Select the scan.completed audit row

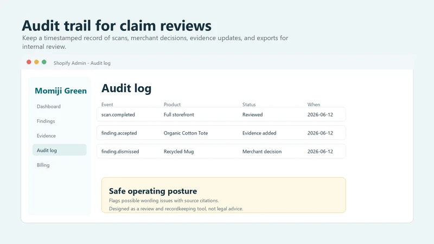221,114
